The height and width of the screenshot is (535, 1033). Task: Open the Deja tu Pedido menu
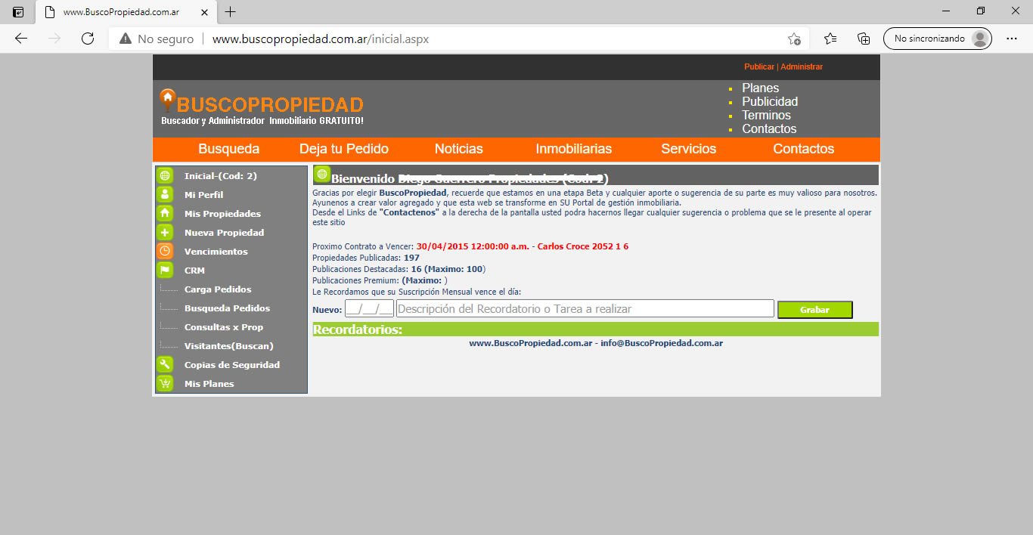pyautogui.click(x=344, y=149)
